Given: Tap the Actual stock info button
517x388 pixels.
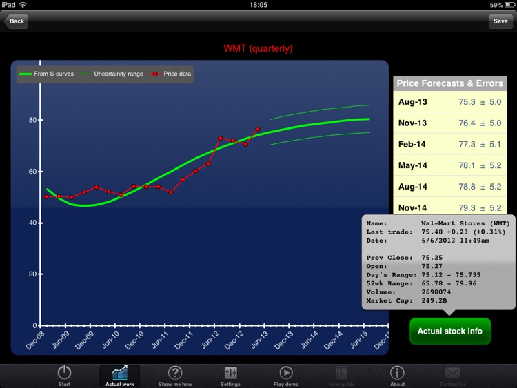Looking at the screenshot, I should 449,331.
